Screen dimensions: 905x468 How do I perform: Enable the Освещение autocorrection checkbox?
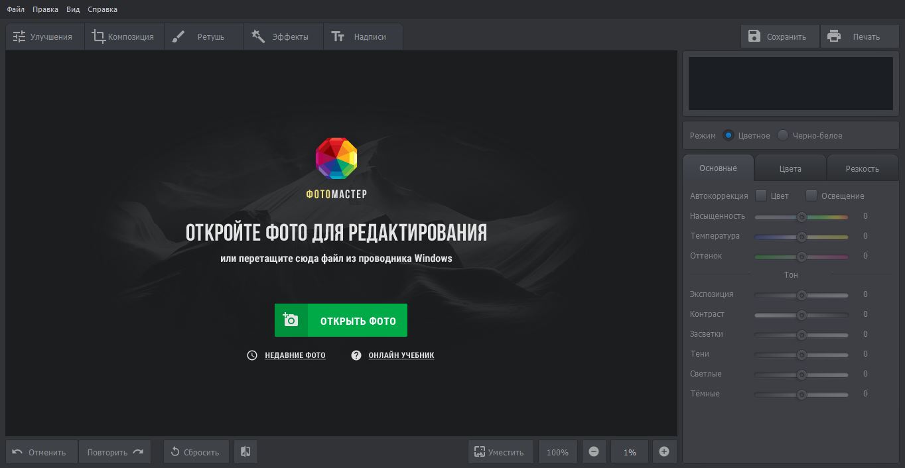811,196
